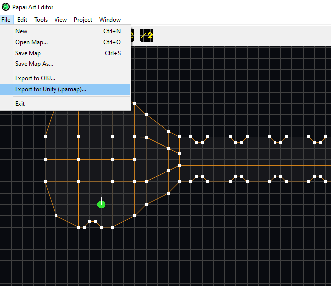The width and height of the screenshot is (331, 286).
Task: Choose Exit from the File menu
Action: (x=65, y=104)
